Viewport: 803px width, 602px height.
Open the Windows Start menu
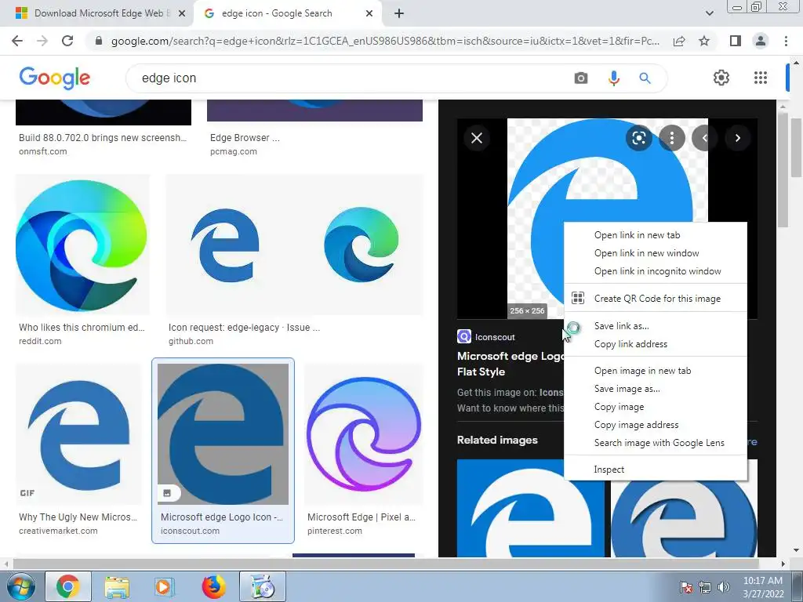21,586
